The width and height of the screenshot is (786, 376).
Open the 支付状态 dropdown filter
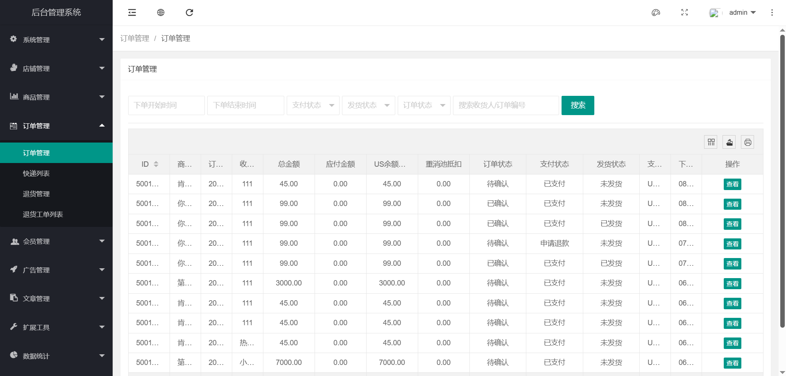[313, 105]
